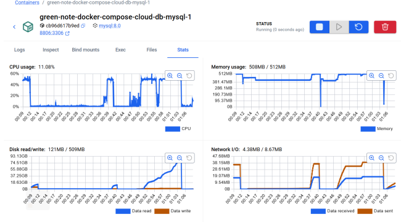Stop the running container
Viewport: 401px width, 222px height.
(320, 27)
